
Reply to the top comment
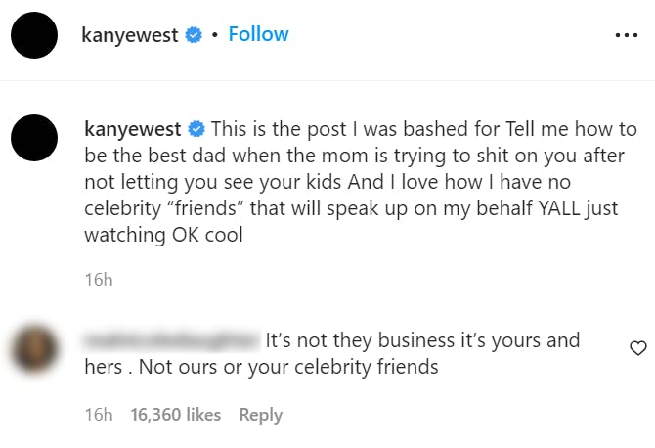pos(260,415)
